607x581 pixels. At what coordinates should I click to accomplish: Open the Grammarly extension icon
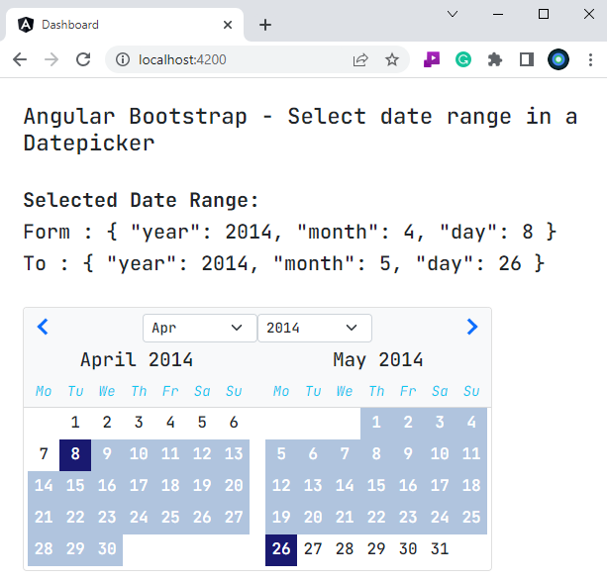tap(463, 59)
